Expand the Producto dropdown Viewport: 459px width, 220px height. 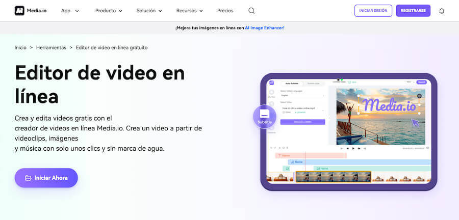109,11
